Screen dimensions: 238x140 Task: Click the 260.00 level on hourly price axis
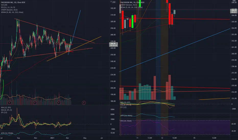pyautogui.click(x=234, y=53)
